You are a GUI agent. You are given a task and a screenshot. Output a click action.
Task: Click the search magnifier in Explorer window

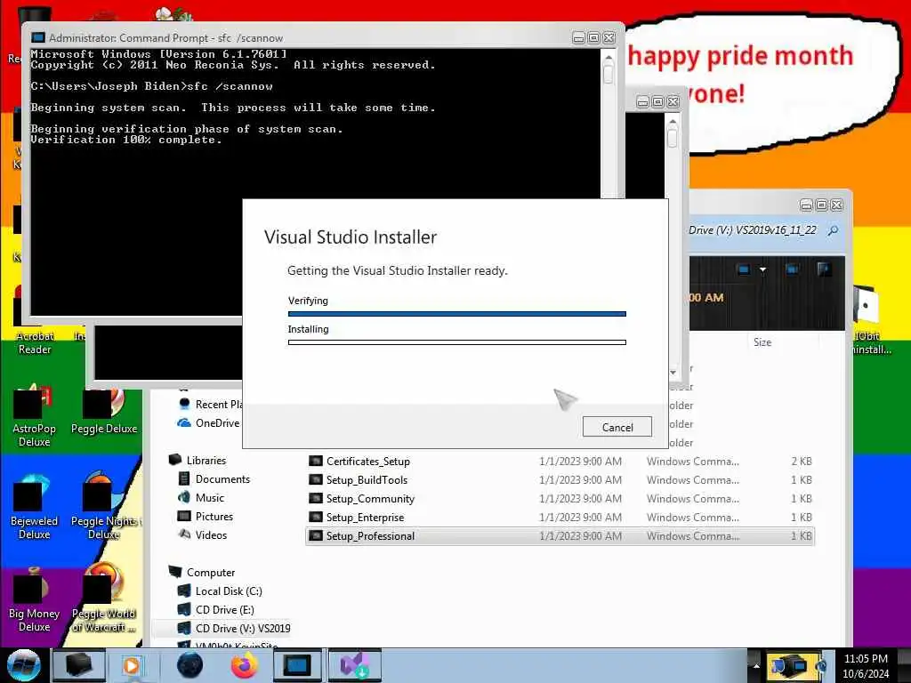click(833, 230)
